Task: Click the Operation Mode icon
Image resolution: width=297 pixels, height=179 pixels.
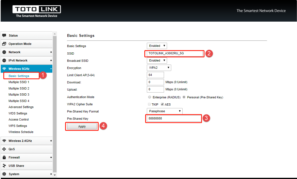Action: 4,44
